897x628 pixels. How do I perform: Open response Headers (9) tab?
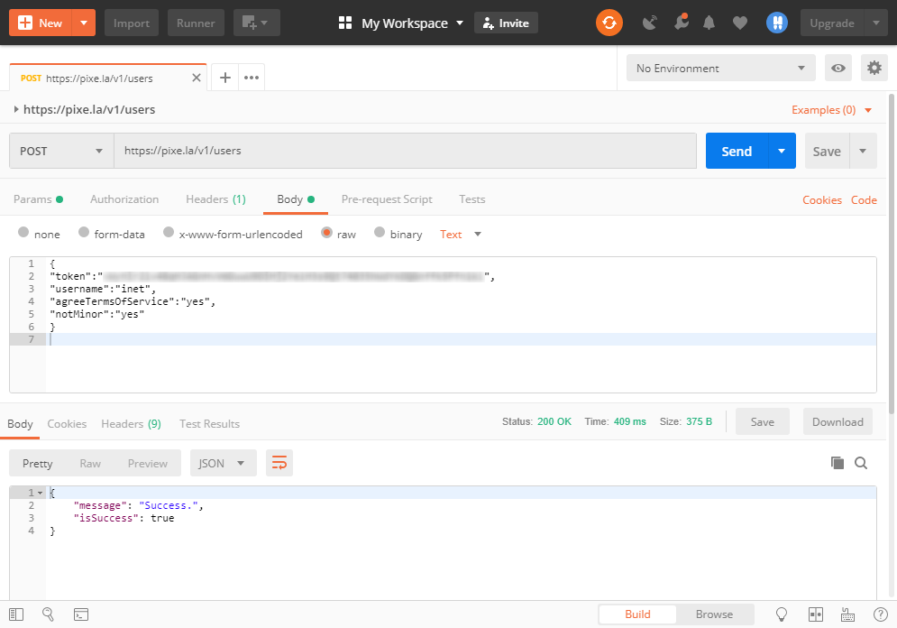click(x=131, y=423)
